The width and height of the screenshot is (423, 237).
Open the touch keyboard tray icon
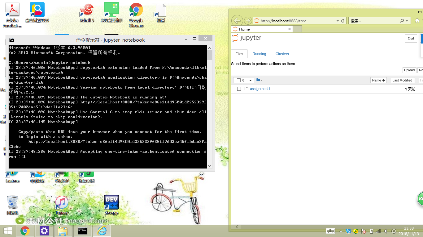[330, 231]
